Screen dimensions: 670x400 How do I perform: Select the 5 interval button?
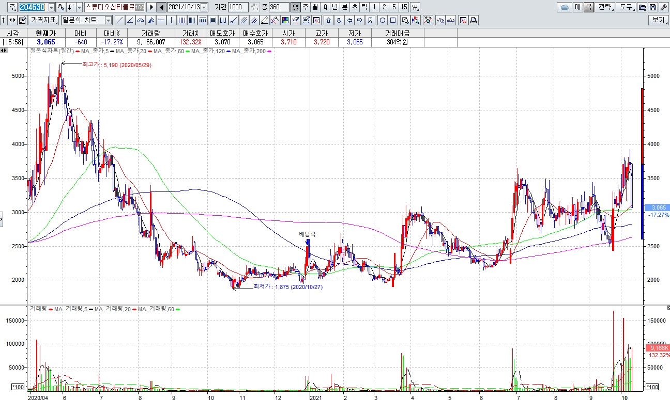coord(394,7)
